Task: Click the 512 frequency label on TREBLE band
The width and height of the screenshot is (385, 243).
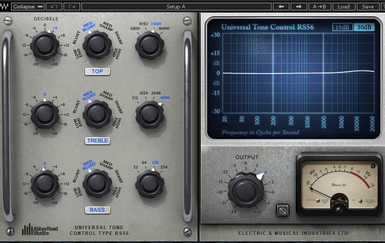Action: [135, 98]
